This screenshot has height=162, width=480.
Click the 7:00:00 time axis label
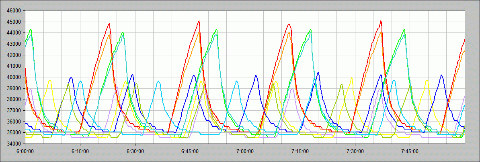[x=245, y=151]
